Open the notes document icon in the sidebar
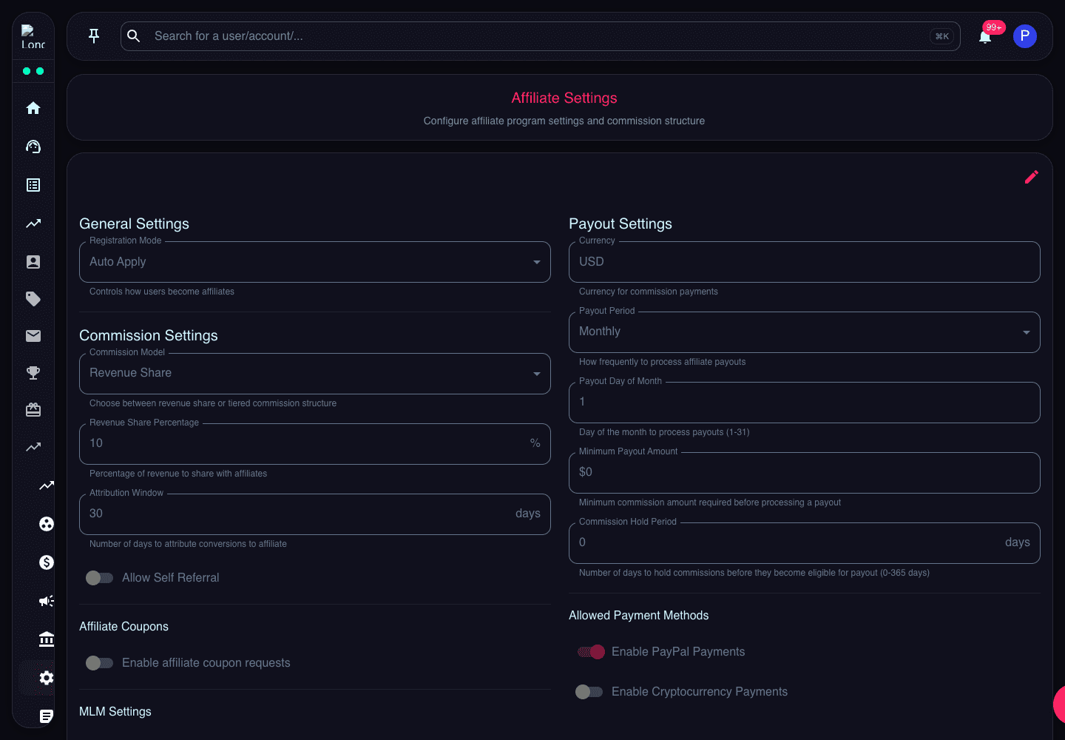This screenshot has width=1065, height=740. 47,716
